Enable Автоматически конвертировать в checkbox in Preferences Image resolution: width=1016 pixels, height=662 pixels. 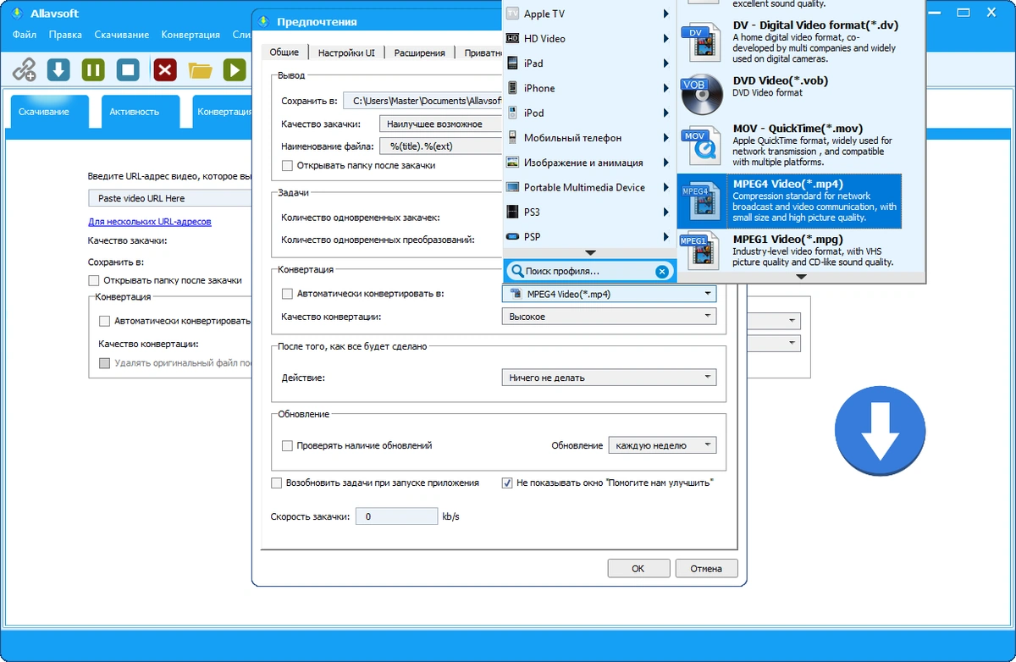point(287,294)
